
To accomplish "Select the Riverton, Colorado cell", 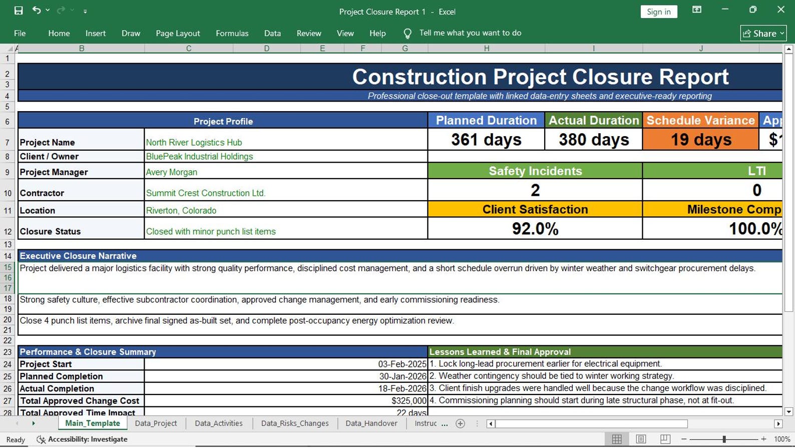I will coord(286,210).
